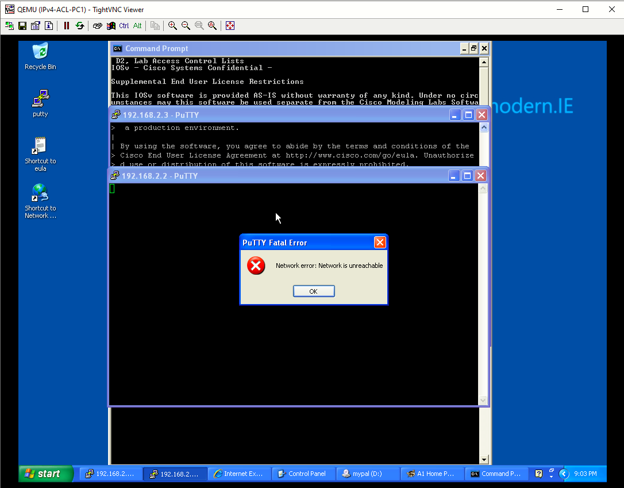Focus the Command Prompt title bar
This screenshot has width=624, height=488.
[x=301, y=48]
